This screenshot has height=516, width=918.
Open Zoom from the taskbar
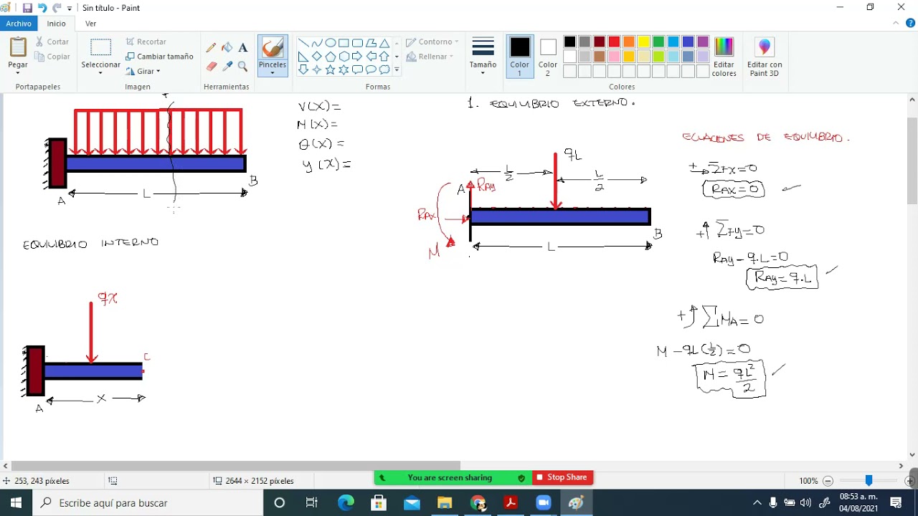(x=544, y=503)
